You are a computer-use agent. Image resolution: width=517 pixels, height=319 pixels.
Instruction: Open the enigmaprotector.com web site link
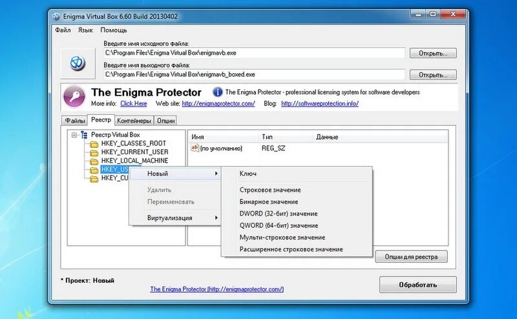coord(218,103)
